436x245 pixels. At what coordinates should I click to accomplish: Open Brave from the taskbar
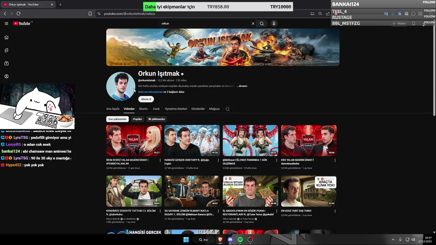220,240
